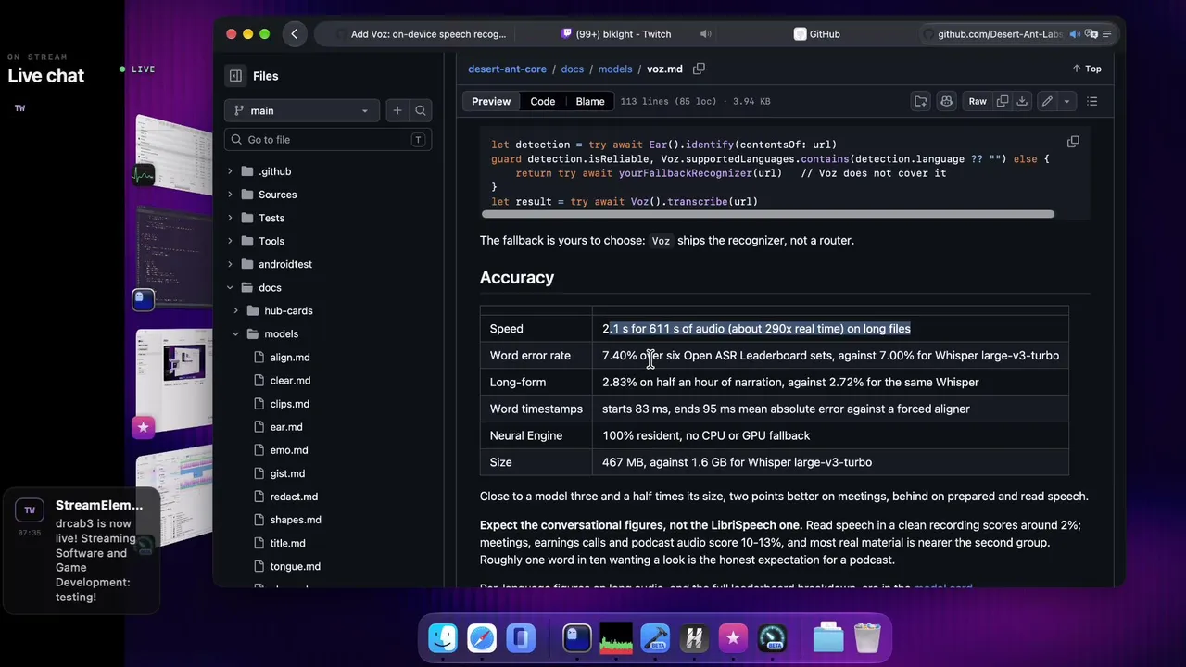Launch Safari from the Dock
The image size is (1186, 667).
pos(482,638)
